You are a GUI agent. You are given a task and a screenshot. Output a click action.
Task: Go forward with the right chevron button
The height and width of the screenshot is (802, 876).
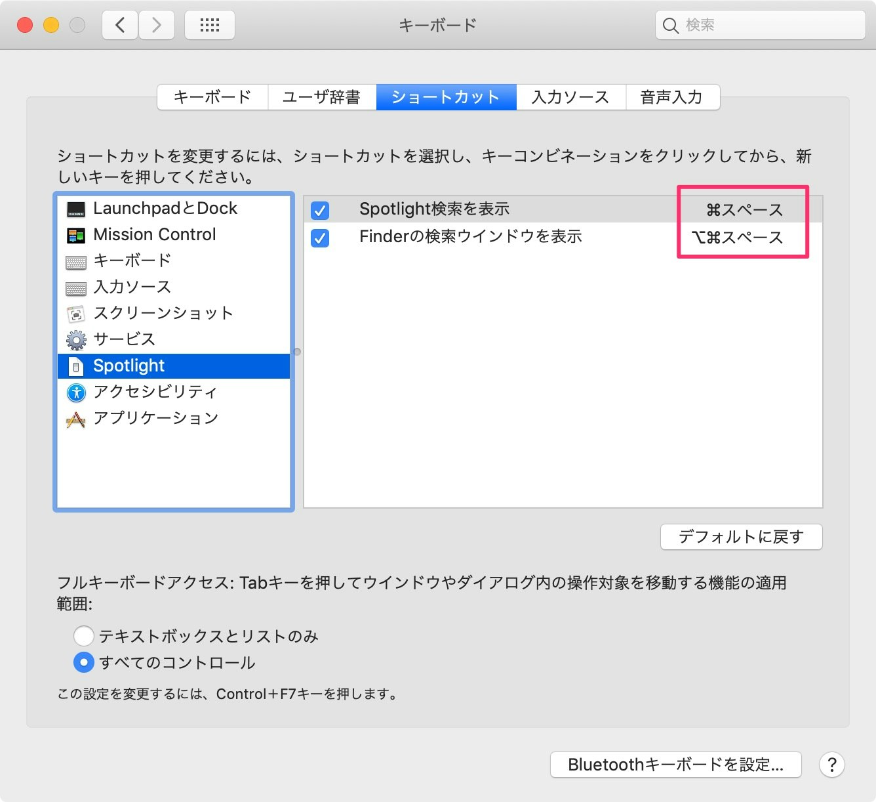pyautogui.click(x=156, y=25)
